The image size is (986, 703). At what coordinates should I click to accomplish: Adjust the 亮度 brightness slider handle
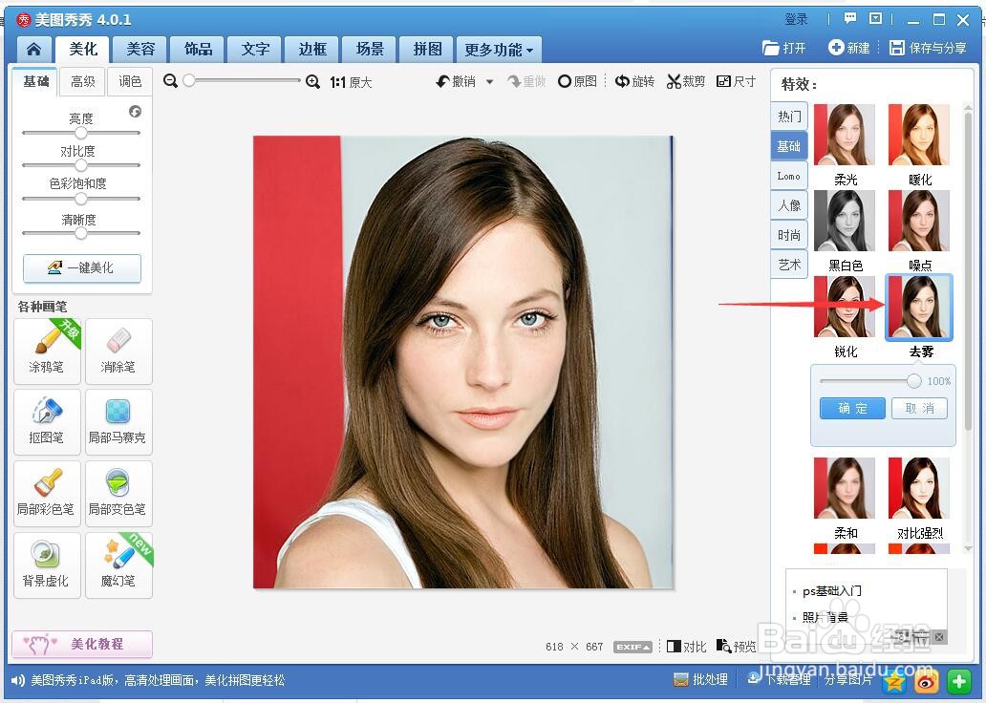point(80,133)
